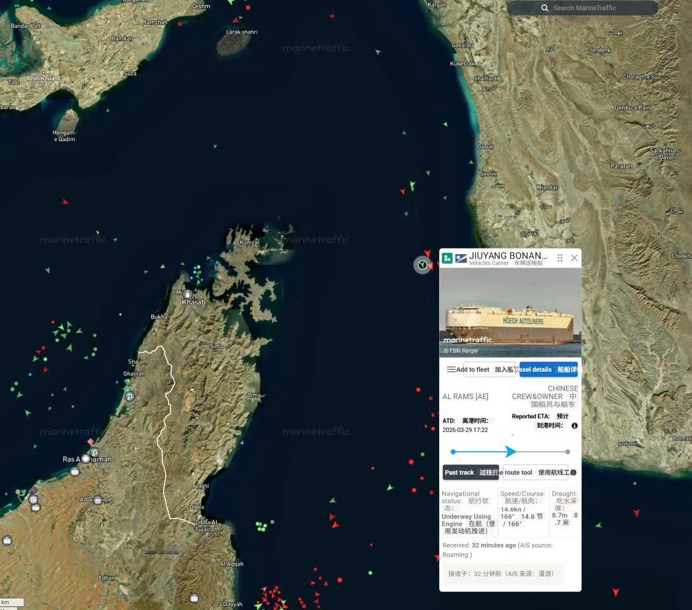Viewport: 692px width, 610px height.
Task: Click the Larak shahri island label
Action: (x=242, y=32)
